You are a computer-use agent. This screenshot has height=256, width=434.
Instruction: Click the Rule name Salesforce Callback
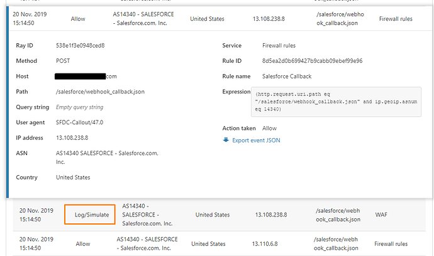(x=287, y=76)
